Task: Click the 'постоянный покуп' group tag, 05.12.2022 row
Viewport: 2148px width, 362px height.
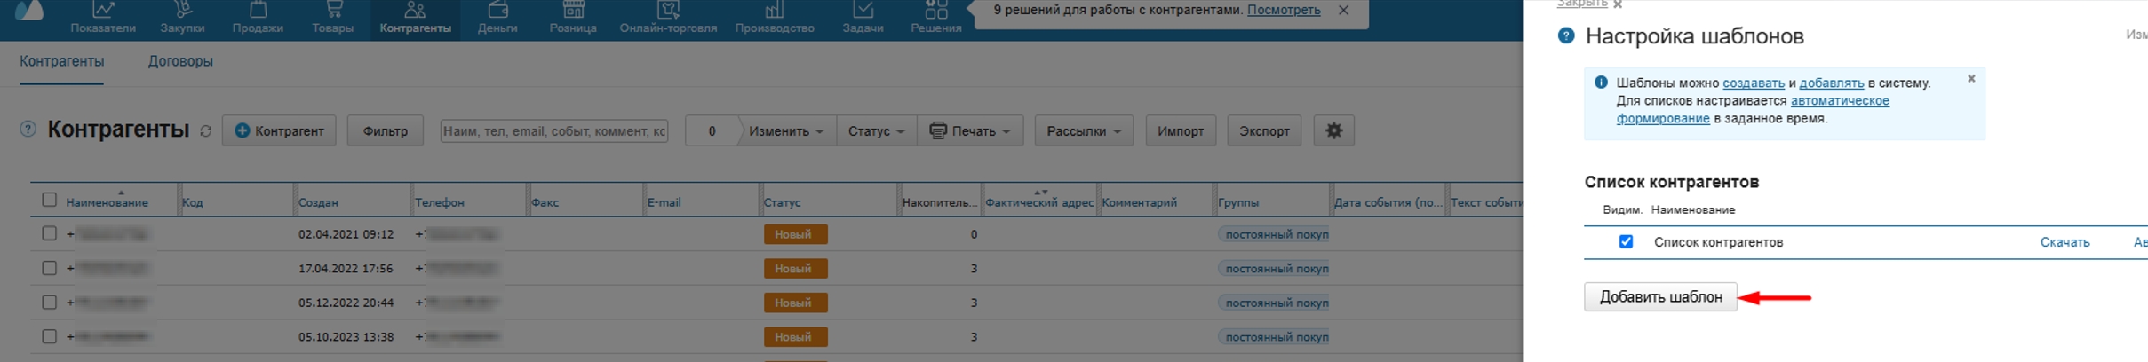Action: 1274,303
